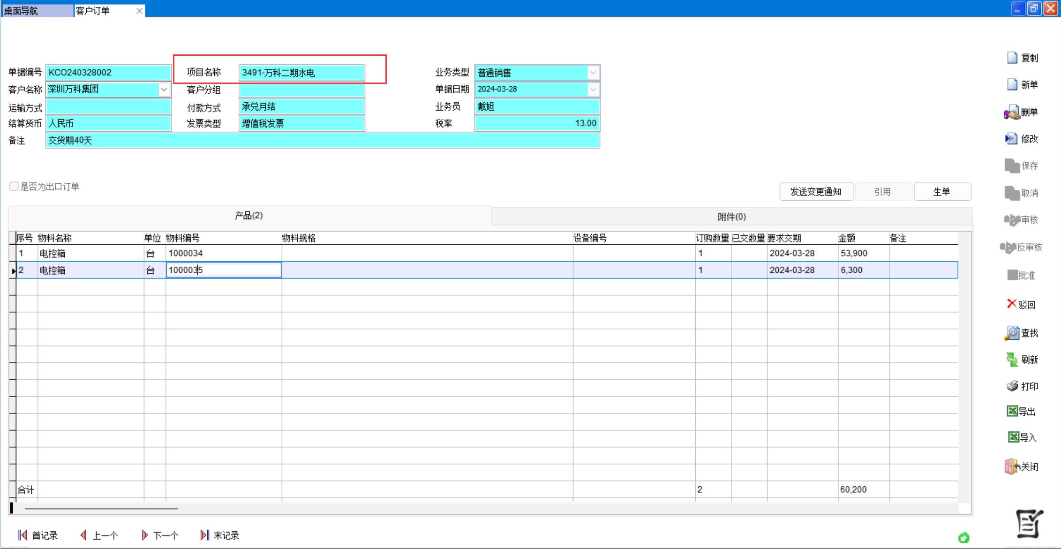Expand the 业务类型 dropdown

coord(593,73)
